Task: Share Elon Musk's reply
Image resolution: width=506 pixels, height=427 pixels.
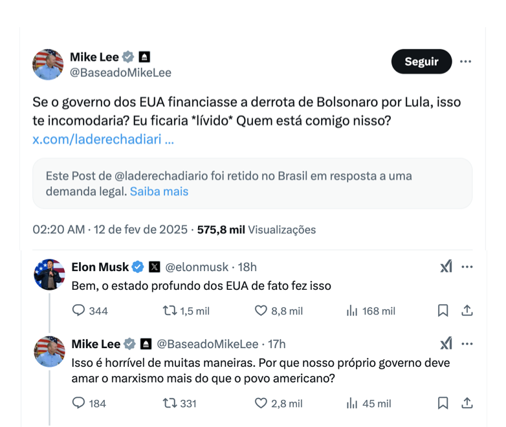Action: 467,311
